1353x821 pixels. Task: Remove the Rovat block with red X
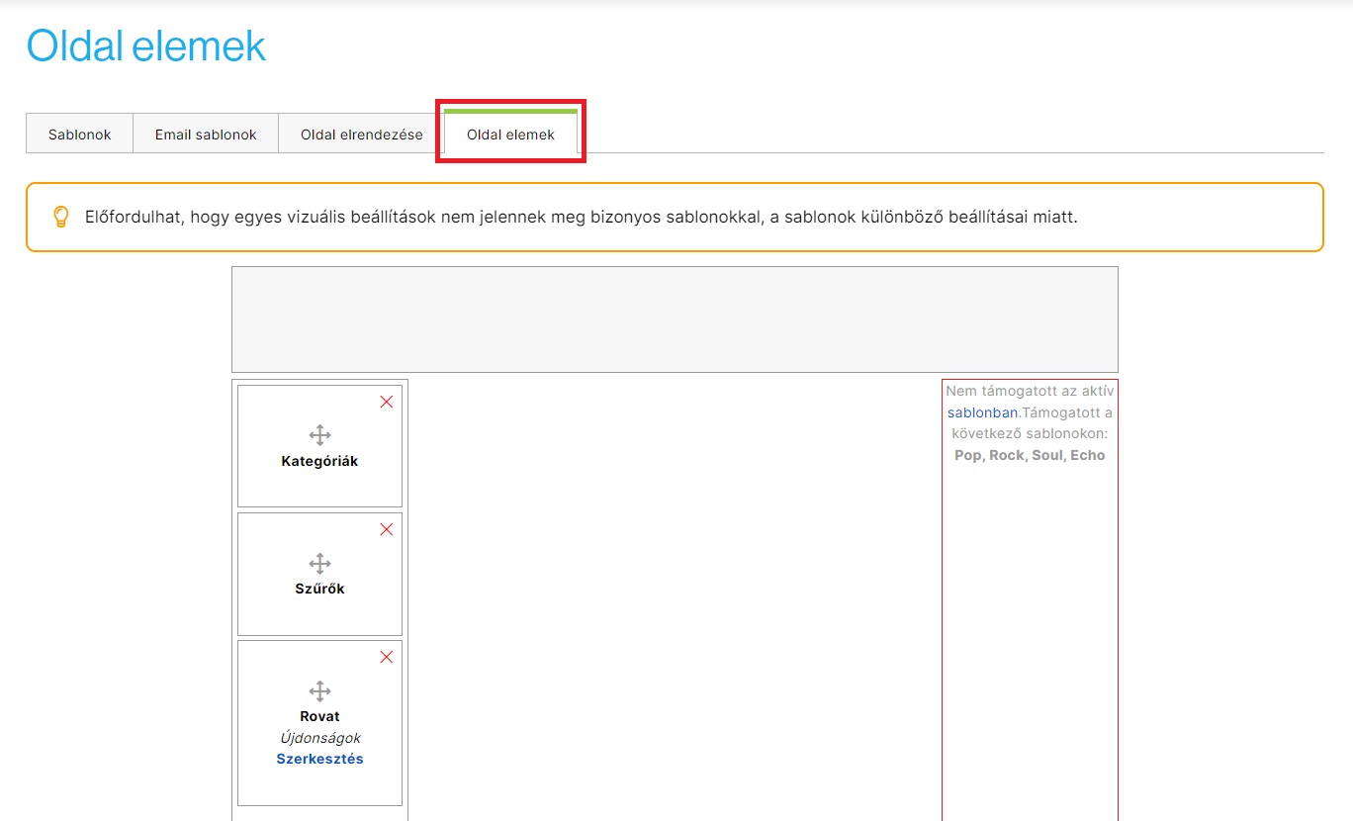coord(387,657)
